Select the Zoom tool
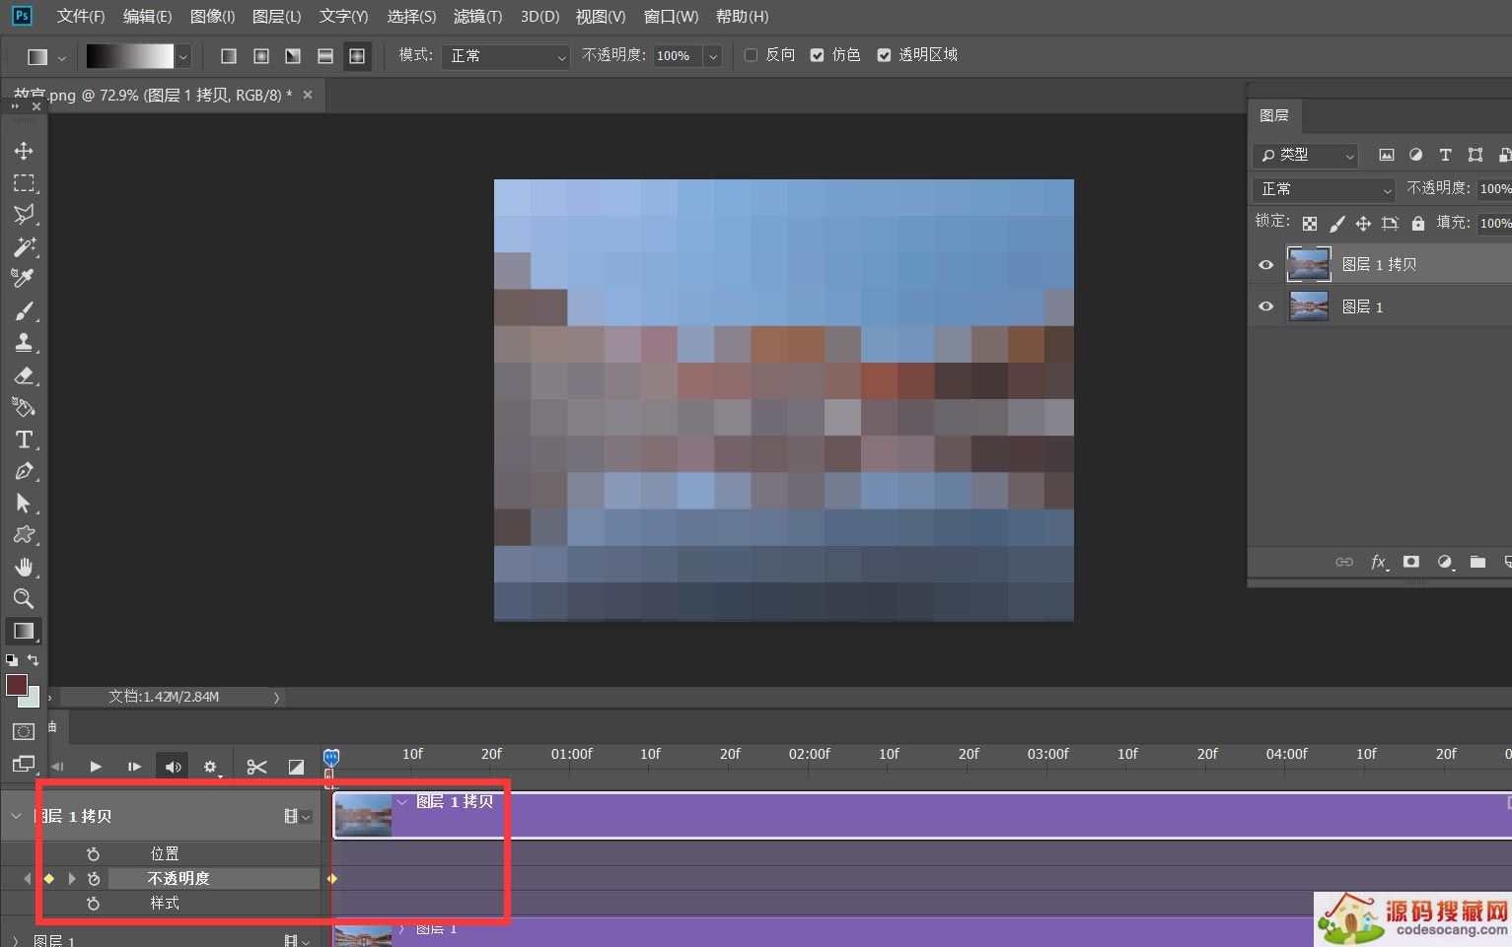 (24, 598)
